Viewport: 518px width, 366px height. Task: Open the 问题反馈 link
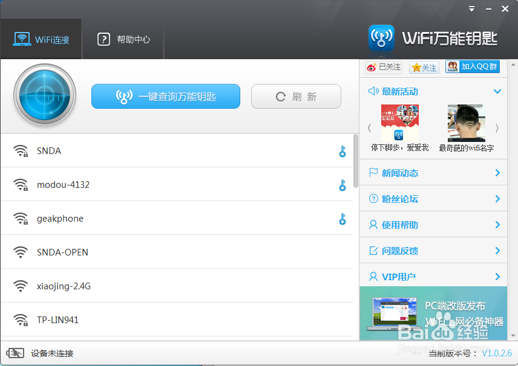(400, 251)
